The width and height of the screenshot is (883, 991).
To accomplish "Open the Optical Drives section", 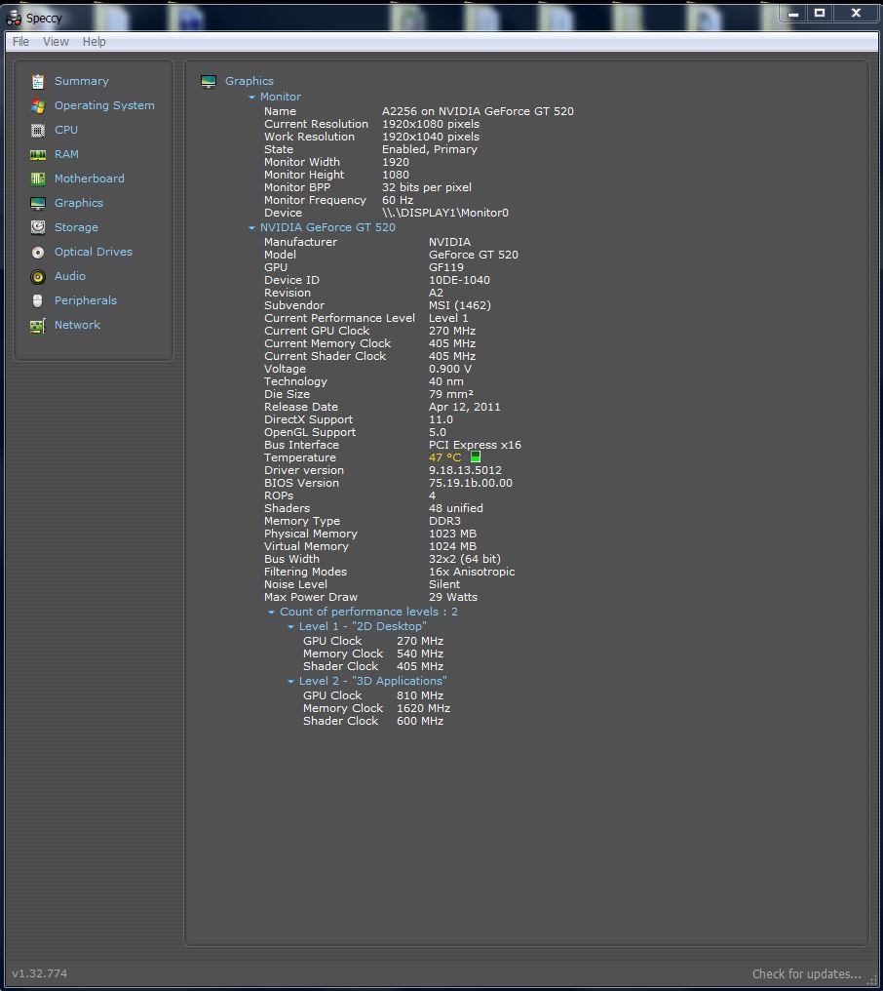I will pyautogui.click(x=94, y=252).
